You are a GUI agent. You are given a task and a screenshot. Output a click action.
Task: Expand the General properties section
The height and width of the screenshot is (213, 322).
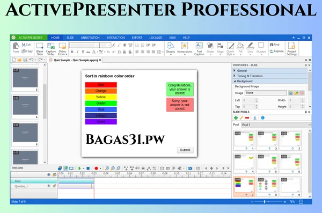coord(270,71)
